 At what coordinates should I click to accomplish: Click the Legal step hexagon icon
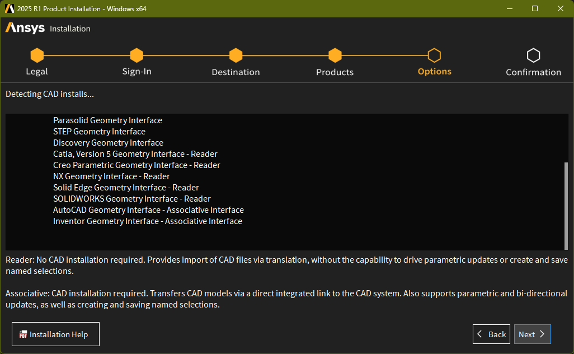coord(37,55)
